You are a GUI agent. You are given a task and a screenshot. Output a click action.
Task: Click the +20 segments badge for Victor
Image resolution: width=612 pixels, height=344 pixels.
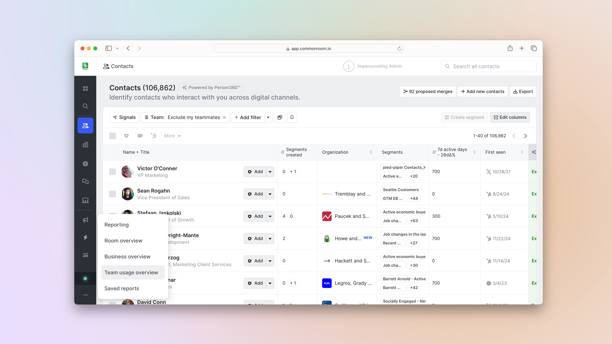pyautogui.click(x=414, y=176)
